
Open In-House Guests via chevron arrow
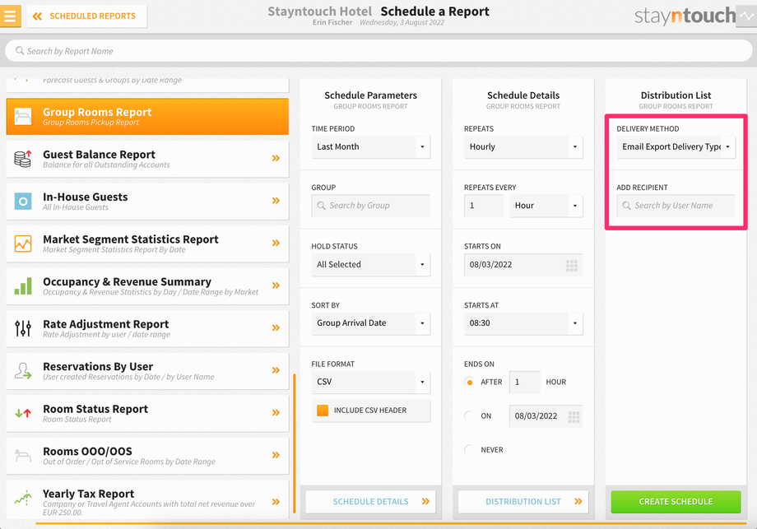tap(276, 201)
